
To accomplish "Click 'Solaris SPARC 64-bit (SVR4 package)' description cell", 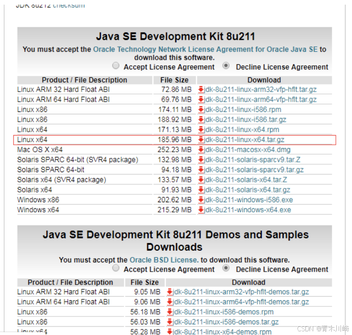I will [78, 160].
